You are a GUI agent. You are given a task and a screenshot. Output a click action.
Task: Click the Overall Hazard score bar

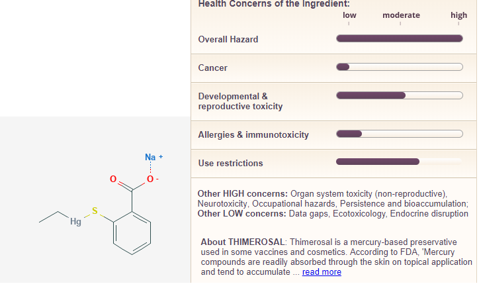(399, 38)
